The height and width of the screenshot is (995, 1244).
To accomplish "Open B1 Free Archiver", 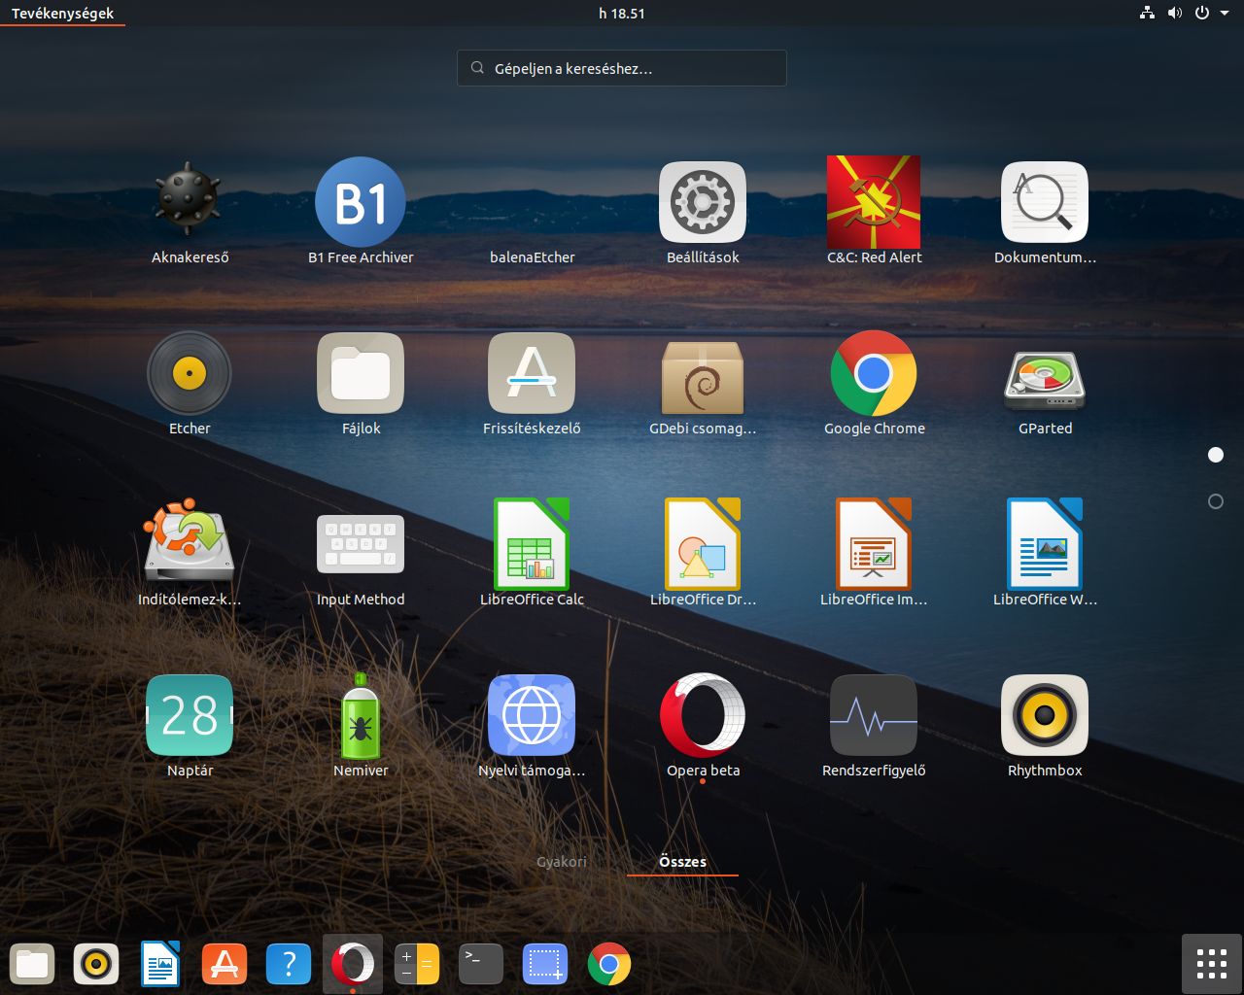I will [361, 202].
